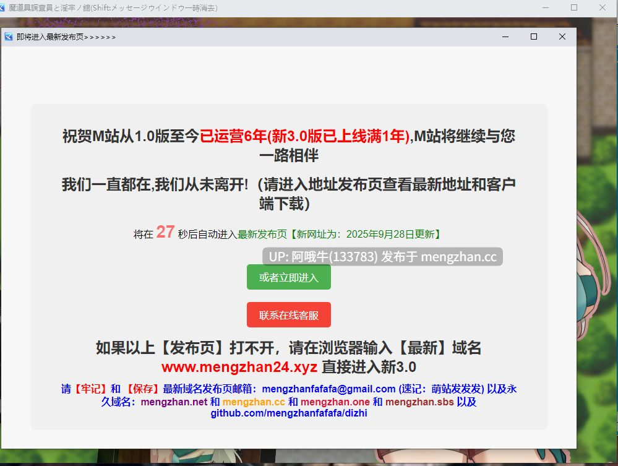Click the mengzhan.net permanent domain
The width and height of the screenshot is (618, 466).
(174, 402)
